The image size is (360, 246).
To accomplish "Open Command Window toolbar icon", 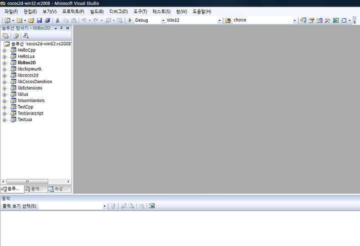I will click(x=344, y=20).
